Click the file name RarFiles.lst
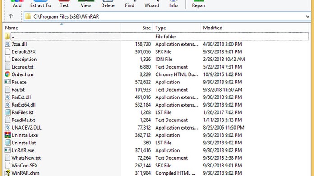The image size is (314, 176). click(x=23, y=112)
